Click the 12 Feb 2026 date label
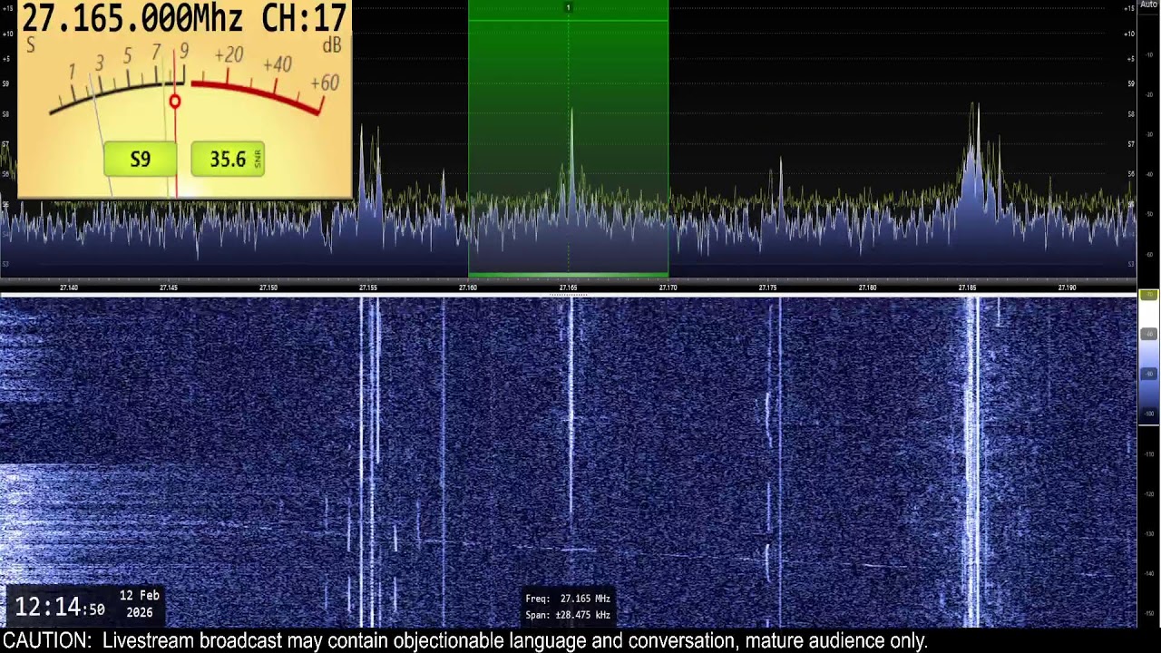 click(140, 604)
